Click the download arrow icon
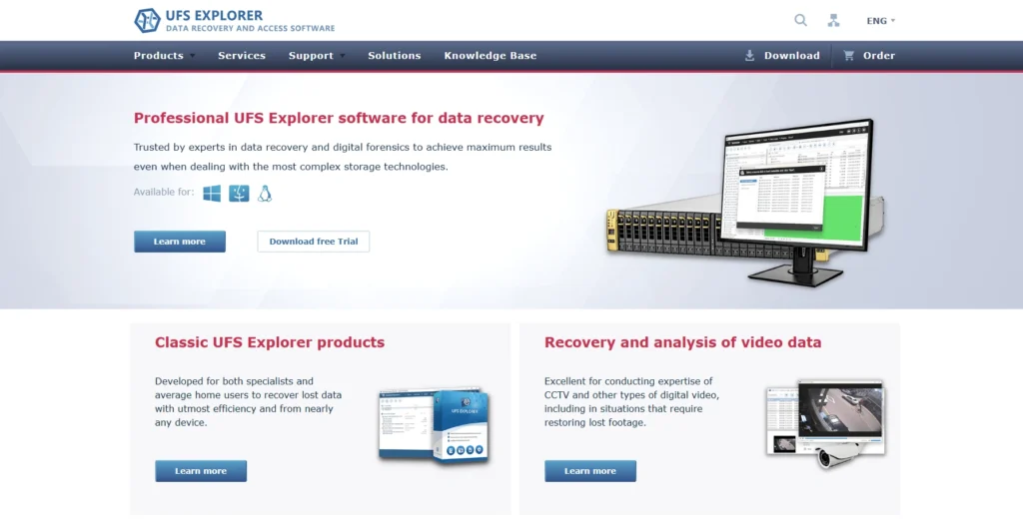This screenshot has height=530, width=1023. tap(749, 56)
